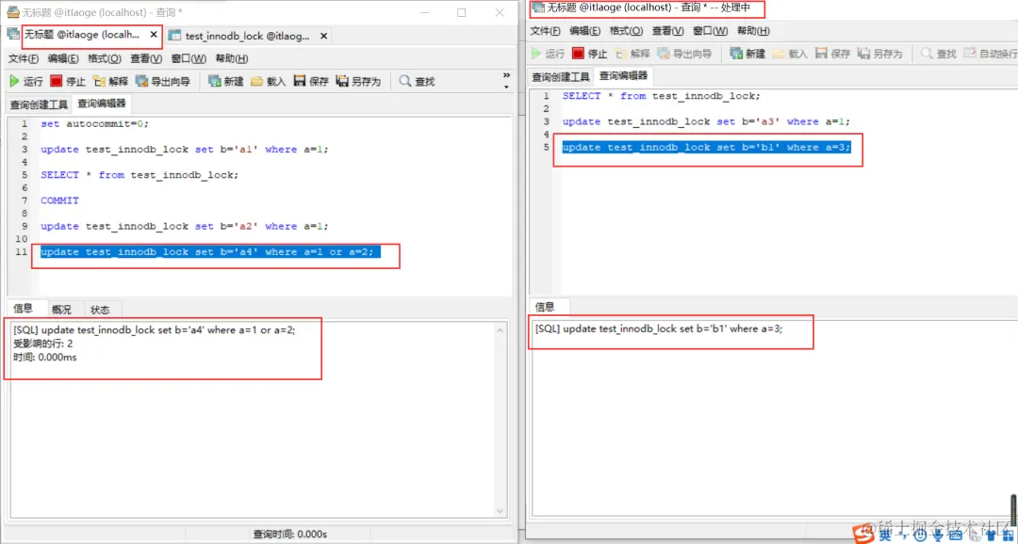Click the b='a2' update statement line
The width and height of the screenshot is (1018, 544).
coord(185,226)
